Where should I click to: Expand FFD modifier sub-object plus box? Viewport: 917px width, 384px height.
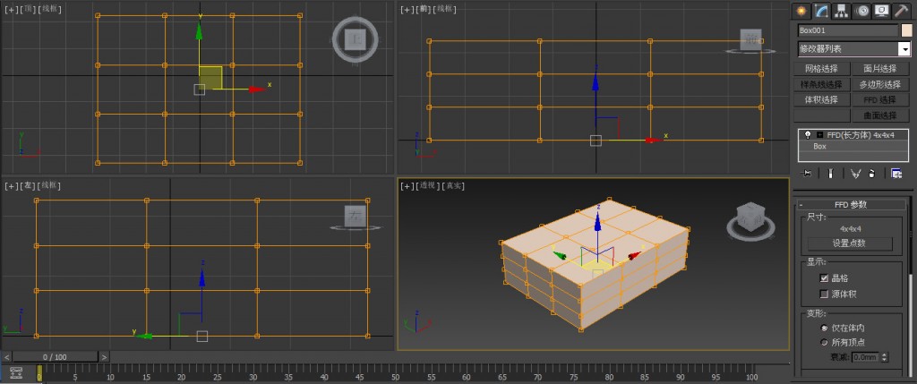[820, 135]
